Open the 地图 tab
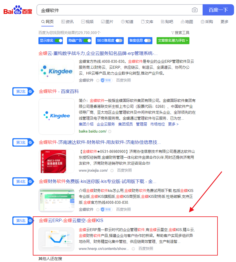The width and height of the screenshot is (236, 262). tap(187, 22)
